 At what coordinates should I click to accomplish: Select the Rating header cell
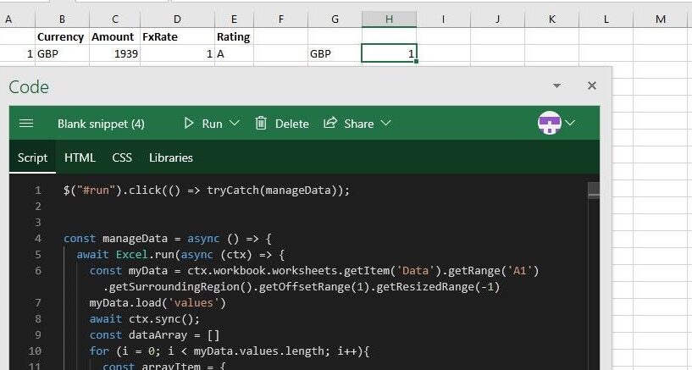234,36
